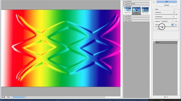Click the Distort folder icon

coord(126,6)
